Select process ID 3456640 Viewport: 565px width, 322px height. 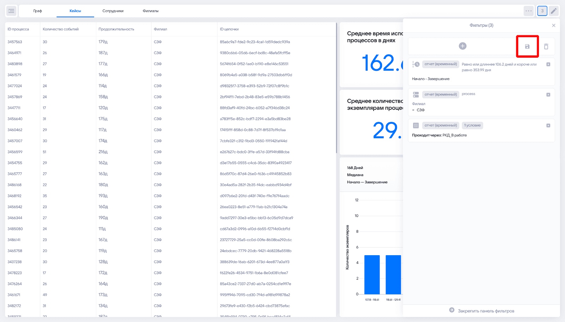click(15, 119)
